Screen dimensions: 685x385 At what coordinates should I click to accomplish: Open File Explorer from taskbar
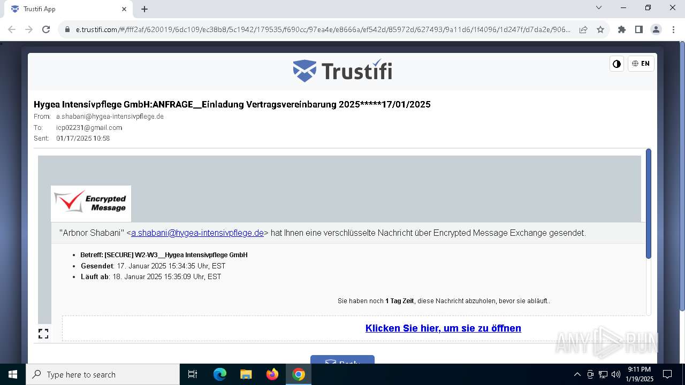click(x=246, y=374)
